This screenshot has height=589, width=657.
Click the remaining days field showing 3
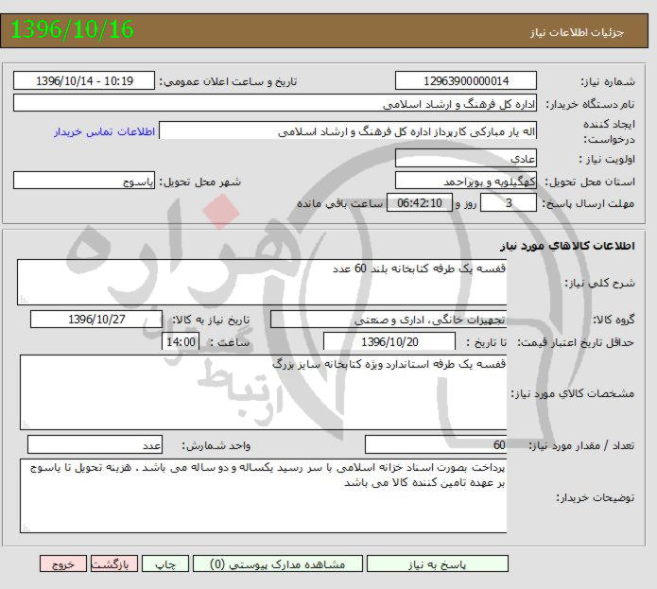coord(509,202)
